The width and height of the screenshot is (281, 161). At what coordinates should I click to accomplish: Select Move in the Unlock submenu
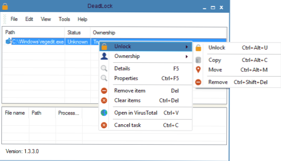tap(237, 69)
